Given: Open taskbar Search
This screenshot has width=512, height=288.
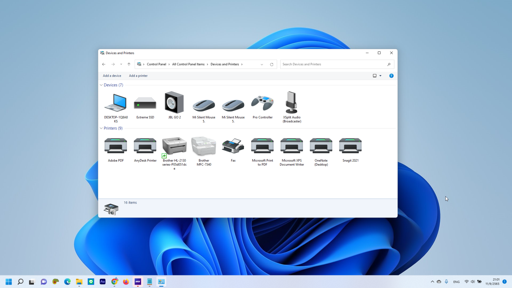Looking at the screenshot, I should click(x=20, y=282).
